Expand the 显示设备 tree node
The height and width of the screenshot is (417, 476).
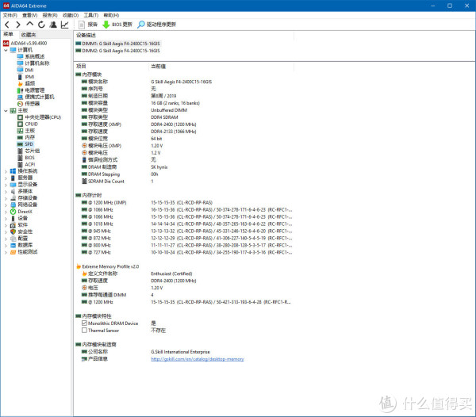6,185
